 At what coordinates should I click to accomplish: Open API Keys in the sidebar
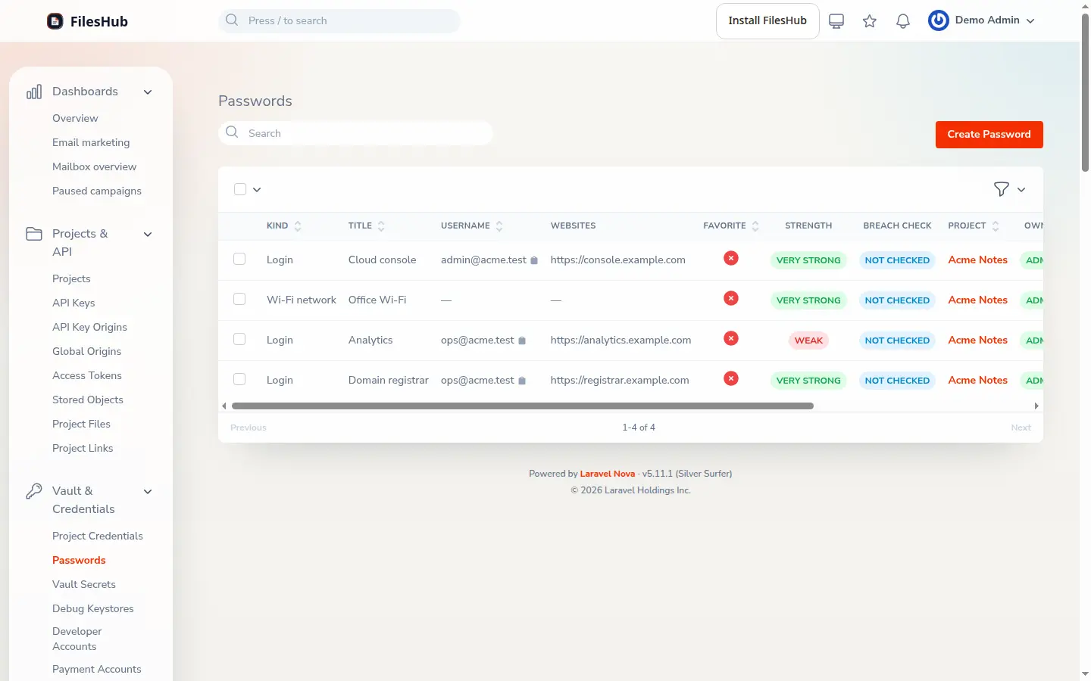pyautogui.click(x=73, y=303)
